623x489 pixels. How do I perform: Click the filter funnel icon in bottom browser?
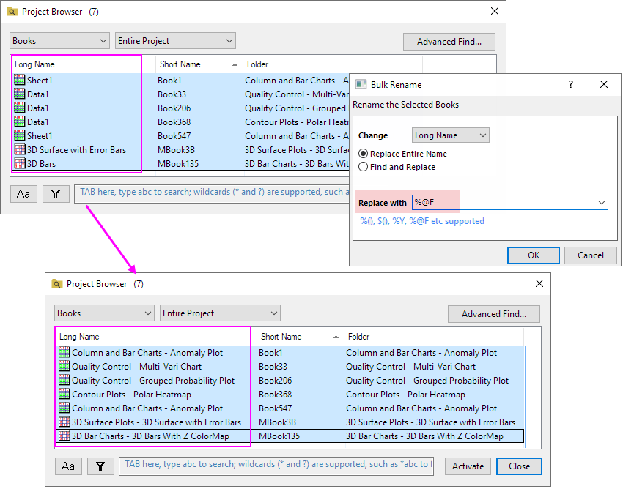[x=100, y=466]
